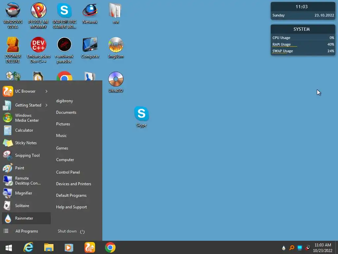Image resolution: width=338 pixels, height=254 pixels.
Task: Select the SNIPED!! EPIC GAMER 360 Skype shortcut
Action: tap(64, 16)
